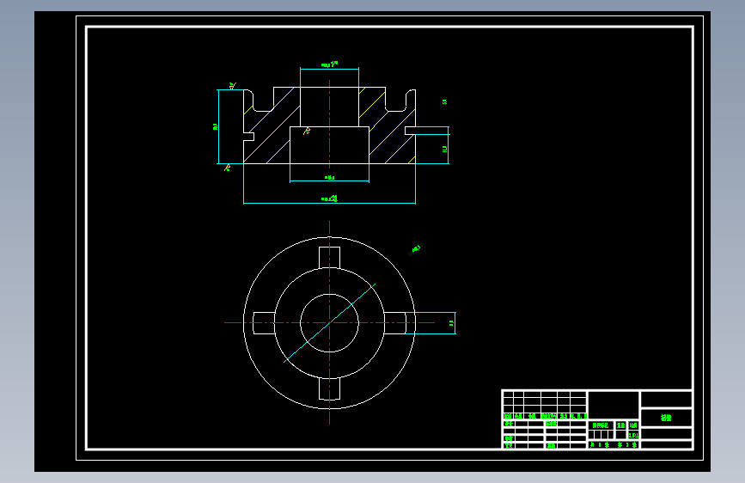Select the top slot rectangle in the plan view
This screenshot has width=745, height=483.
tap(329, 258)
